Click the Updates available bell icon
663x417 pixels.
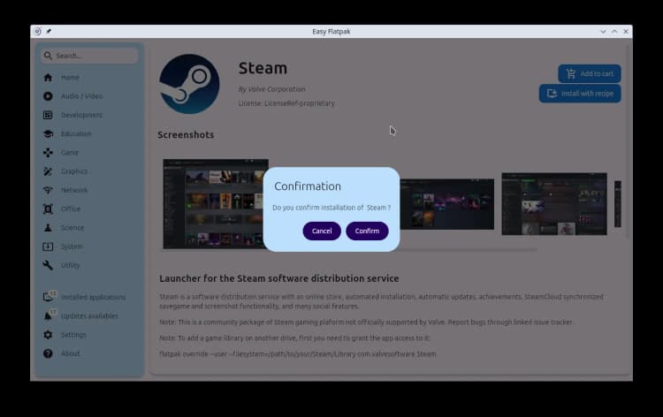click(48, 316)
